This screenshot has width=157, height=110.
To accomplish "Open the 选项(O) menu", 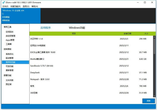I will (x=26, y=6).
